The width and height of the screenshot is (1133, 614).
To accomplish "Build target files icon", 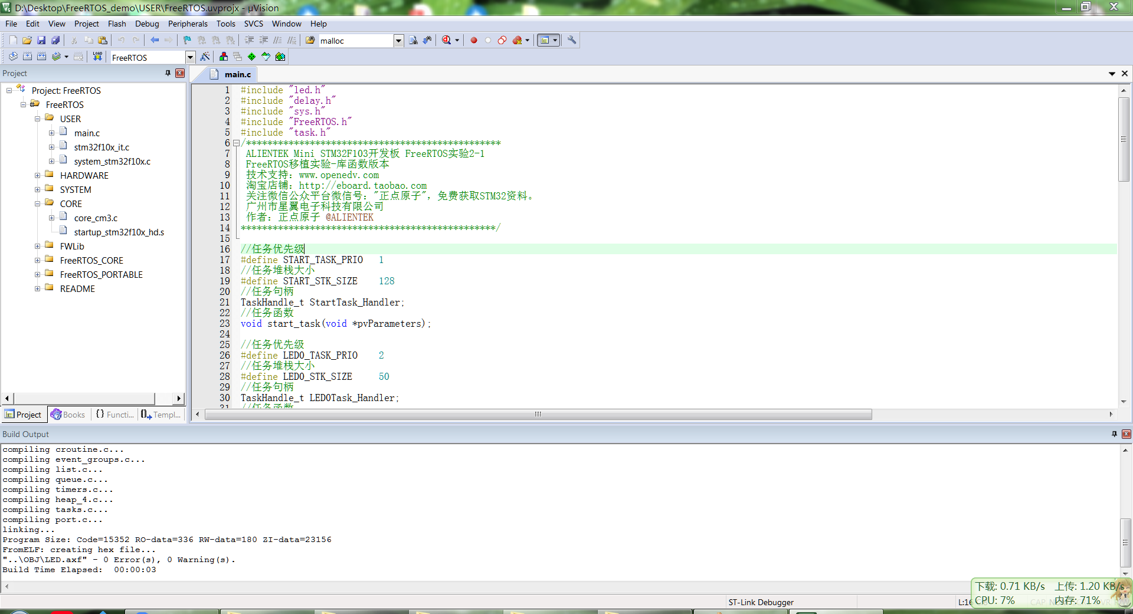I will click(x=27, y=57).
